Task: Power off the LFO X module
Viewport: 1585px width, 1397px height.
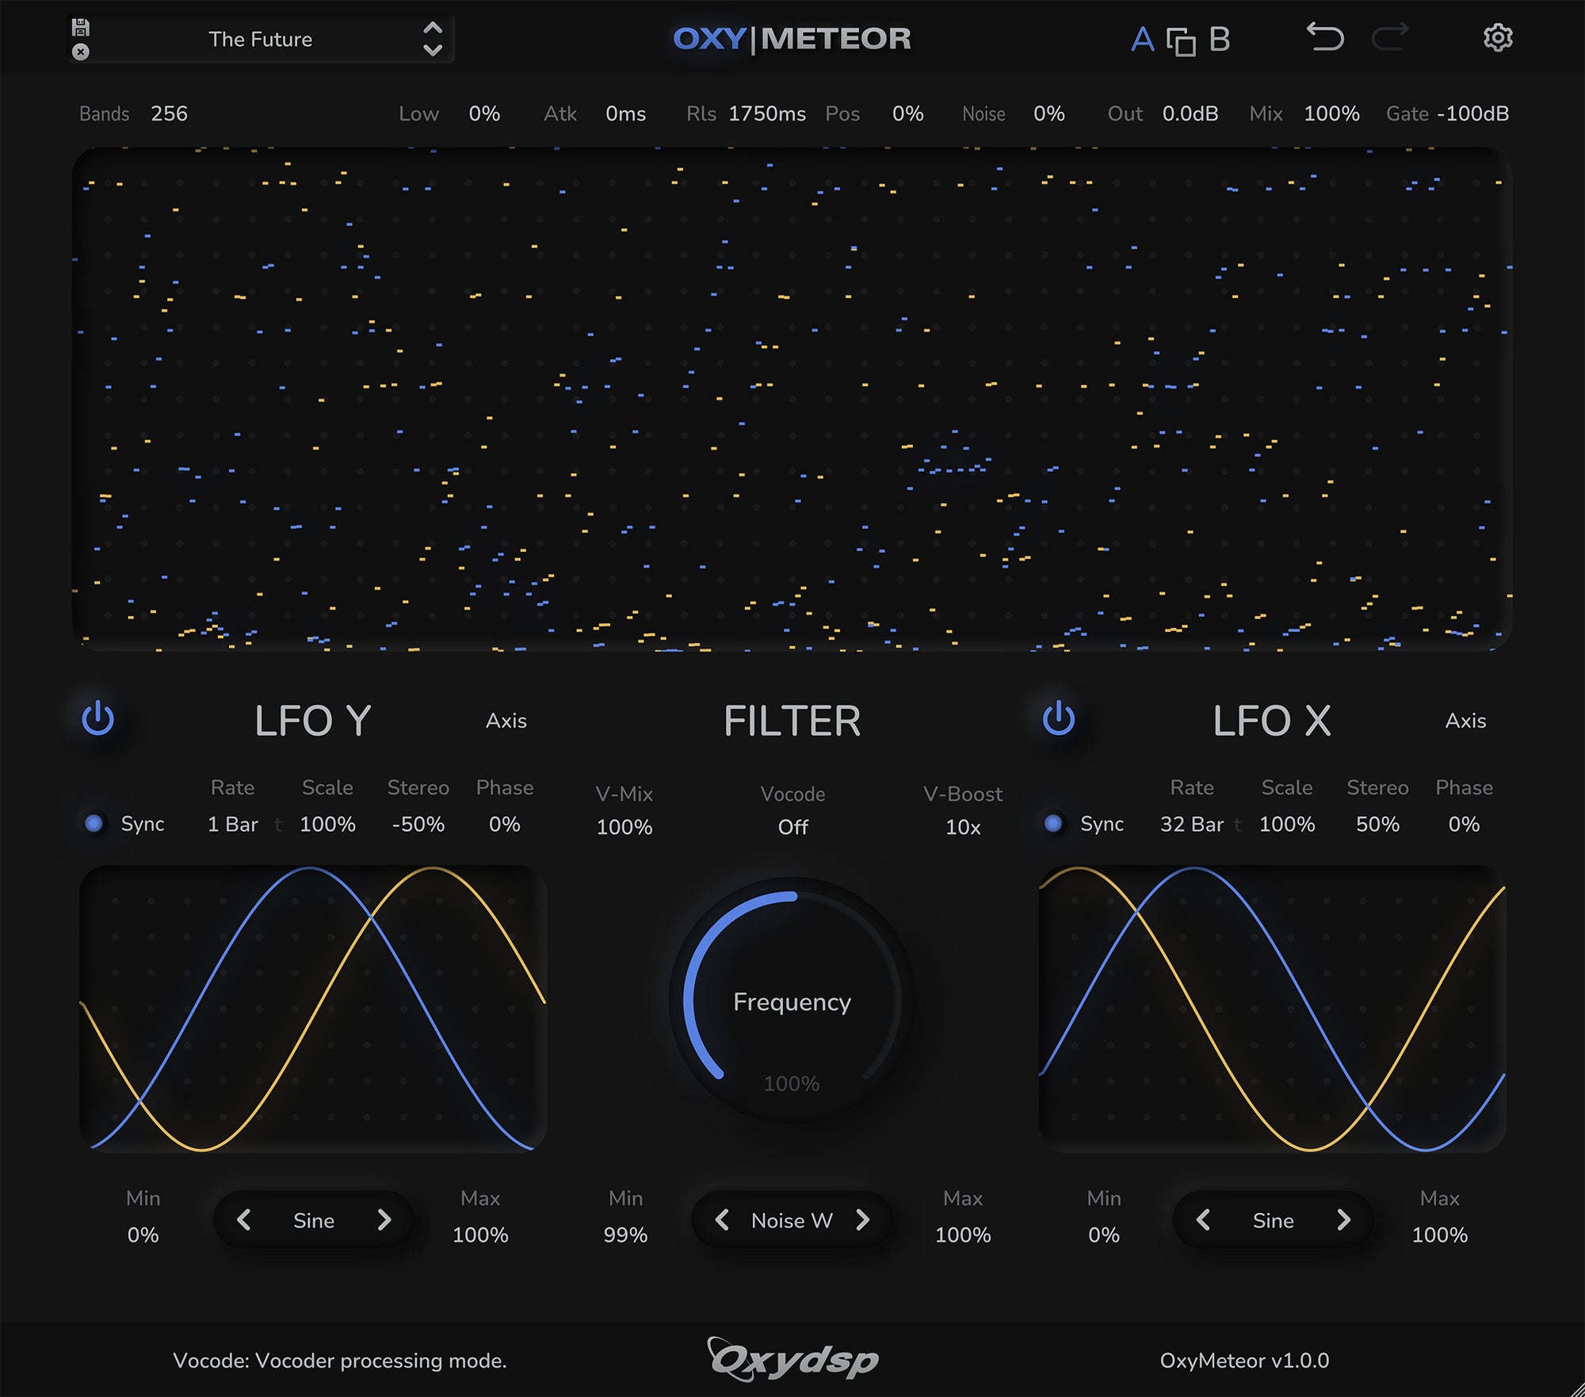Action: (1060, 720)
